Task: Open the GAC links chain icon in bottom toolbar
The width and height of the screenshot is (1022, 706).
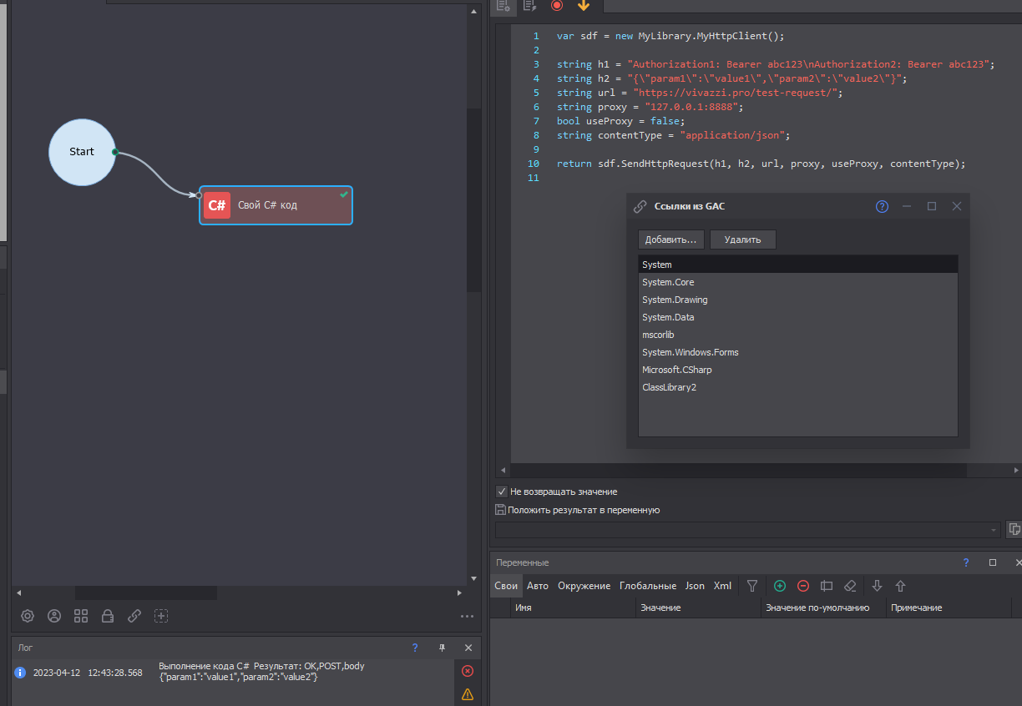Action: pyautogui.click(x=134, y=616)
